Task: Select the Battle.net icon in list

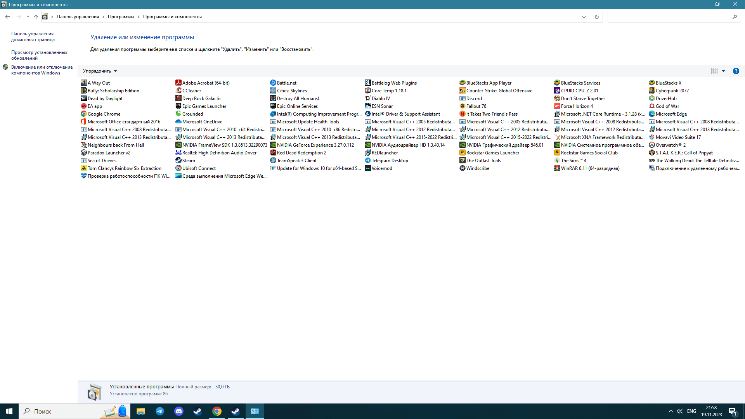Action: [273, 83]
